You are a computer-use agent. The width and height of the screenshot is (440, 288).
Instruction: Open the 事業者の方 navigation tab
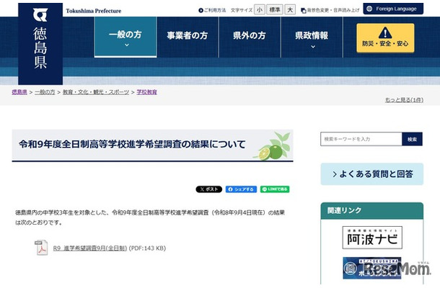188,37
